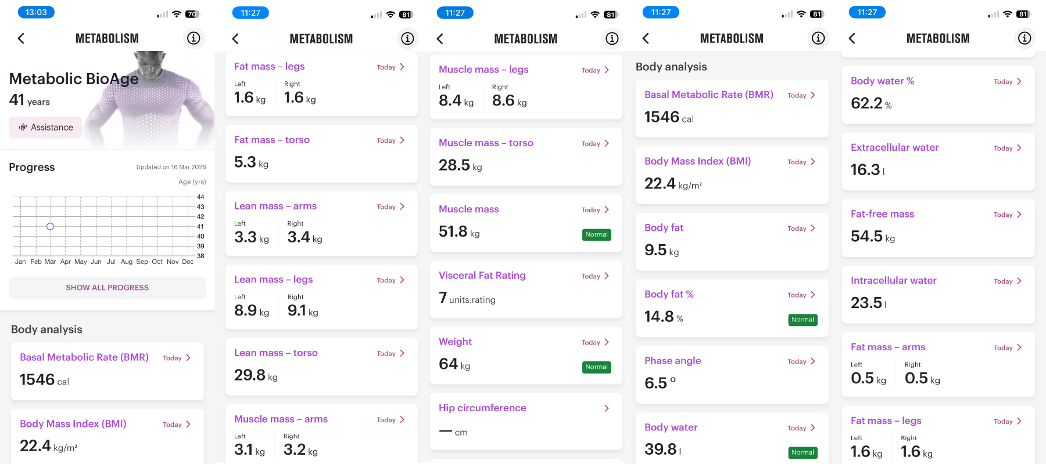Go back from the screen with the Body analysis heading at top
The image size is (1046, 464).
coord(646,38)
